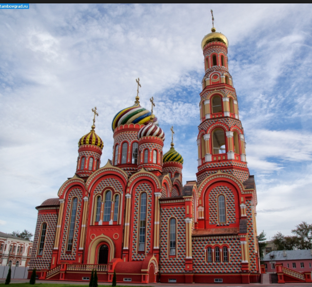Click the three small windows below the bell tower
The image size is (312, 287).
pos(217,254)
